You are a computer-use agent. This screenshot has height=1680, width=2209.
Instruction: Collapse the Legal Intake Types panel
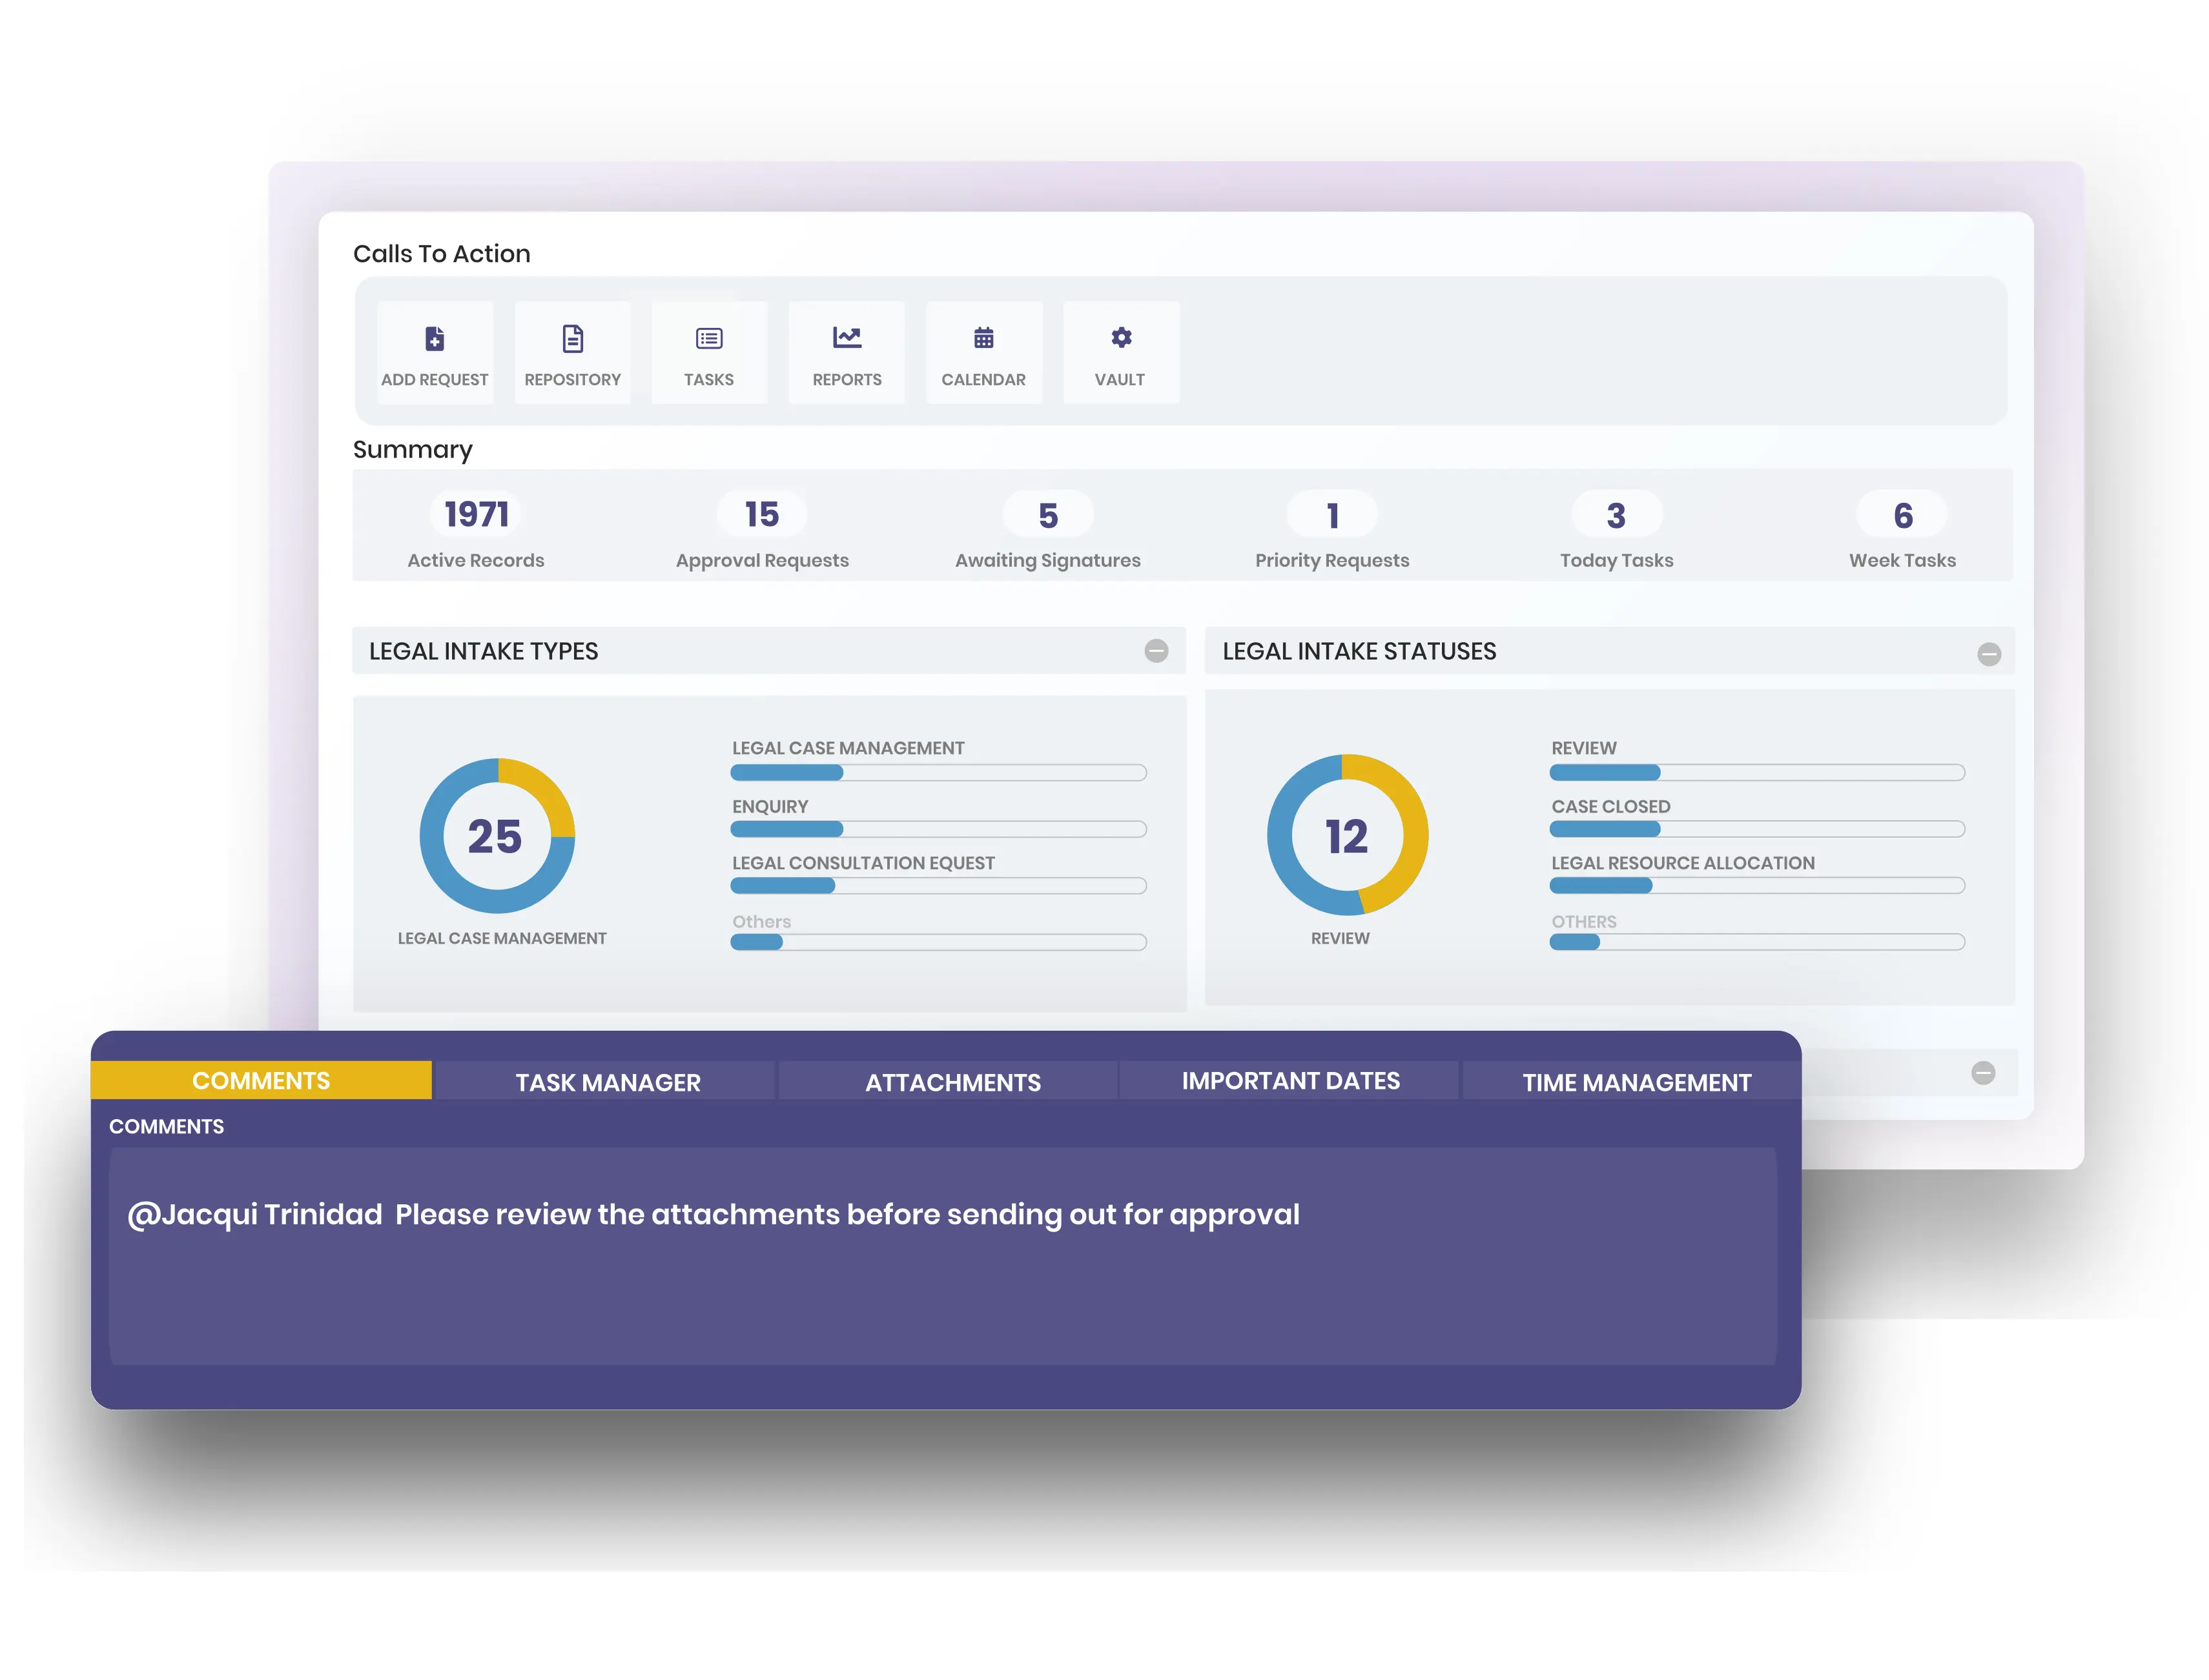[x=1156, y=651]
